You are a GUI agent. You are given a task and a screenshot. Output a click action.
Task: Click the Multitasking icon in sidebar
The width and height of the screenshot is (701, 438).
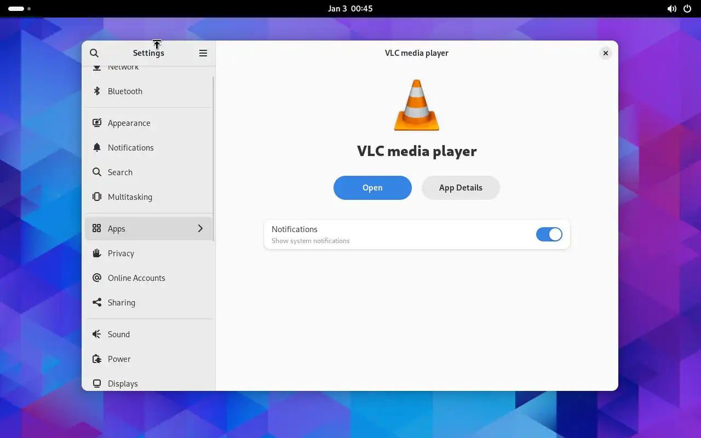point(97,197)
